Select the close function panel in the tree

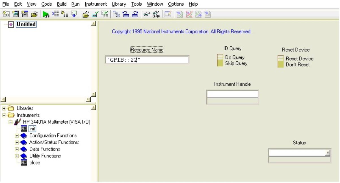(x=35, y=163)
